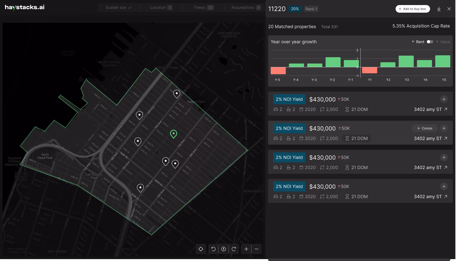Click the square footage icon next to 2,000
The height and width of the screenshot is (261, 456).
click(x=322, y=109)
